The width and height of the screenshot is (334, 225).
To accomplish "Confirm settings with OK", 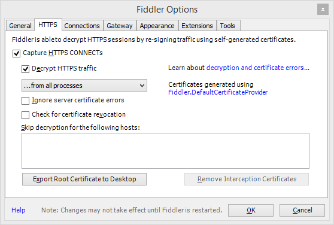I will pos(251,210).
